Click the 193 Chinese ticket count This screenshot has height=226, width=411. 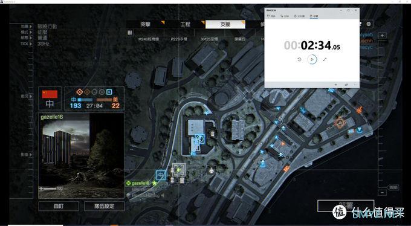76,106
